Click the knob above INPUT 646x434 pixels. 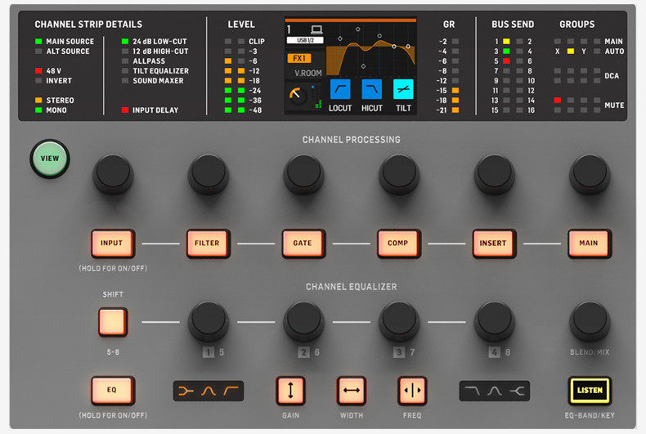pos(113,174)
